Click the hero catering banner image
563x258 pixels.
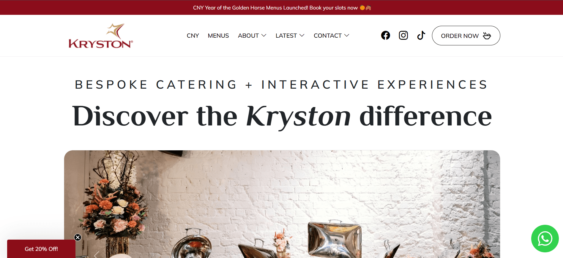tap(282, 204)
